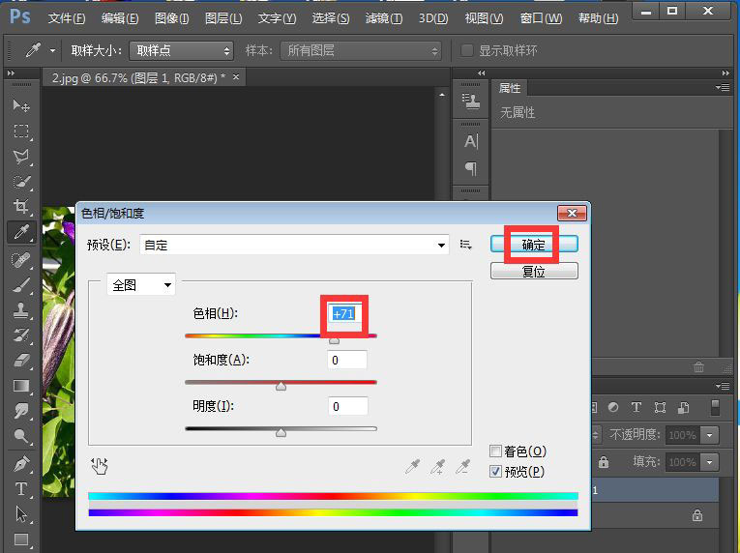Enable the 着色(O) colorize checkbox
740x553 pixels.
[495, 451]
